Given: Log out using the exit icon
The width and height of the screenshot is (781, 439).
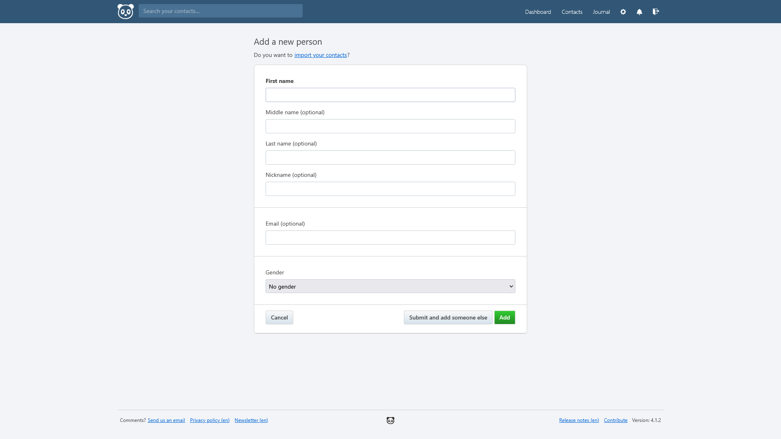Looking at the screenshot, I should click(656, 12).
